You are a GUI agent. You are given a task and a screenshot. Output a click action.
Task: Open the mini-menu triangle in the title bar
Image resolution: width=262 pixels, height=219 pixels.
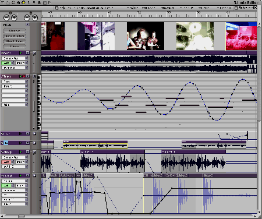pyautogui.click(x=3, y=2)
